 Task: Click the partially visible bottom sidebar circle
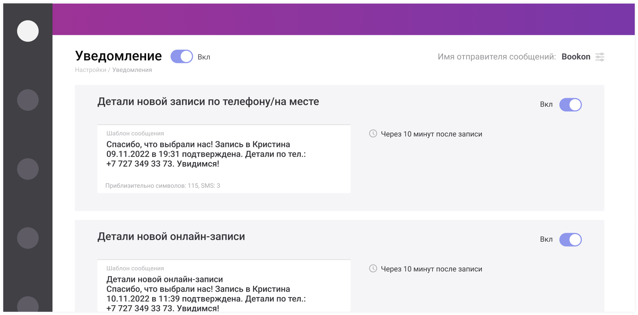click(28, 304)
